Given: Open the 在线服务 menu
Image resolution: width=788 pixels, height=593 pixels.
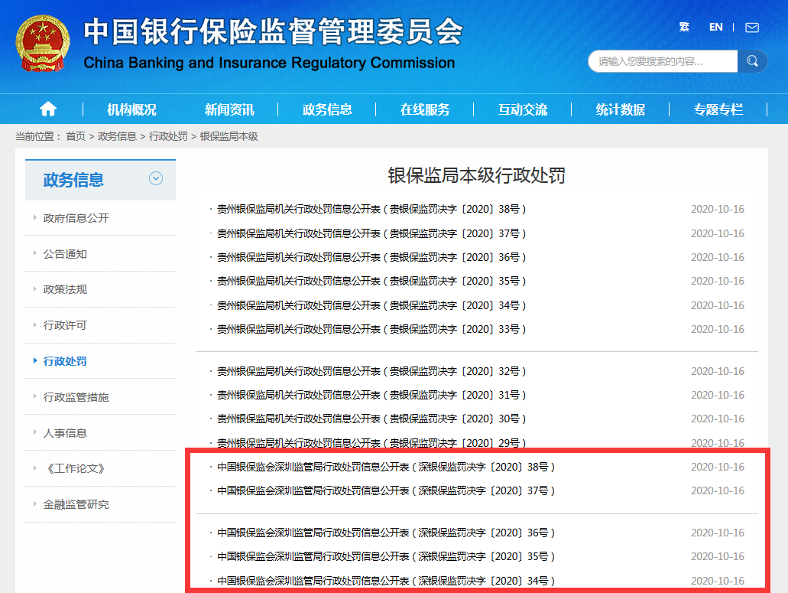Looking at the screenshot, I should (x=425, y=109).
